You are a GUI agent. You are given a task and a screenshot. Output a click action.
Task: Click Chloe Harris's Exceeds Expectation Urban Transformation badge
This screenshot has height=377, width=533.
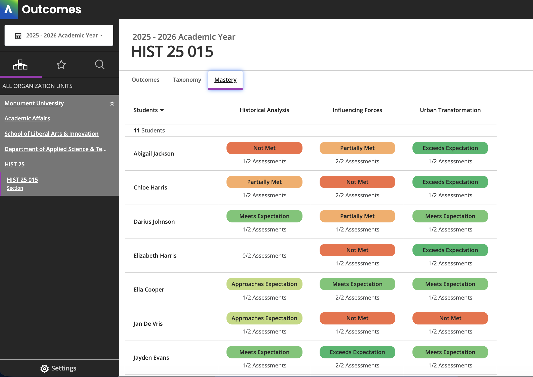coord(450,182)
